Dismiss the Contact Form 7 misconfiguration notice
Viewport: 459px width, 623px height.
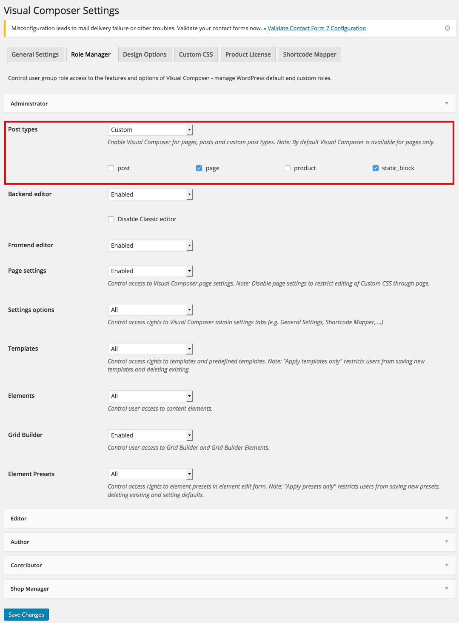[x=448, y=28]
